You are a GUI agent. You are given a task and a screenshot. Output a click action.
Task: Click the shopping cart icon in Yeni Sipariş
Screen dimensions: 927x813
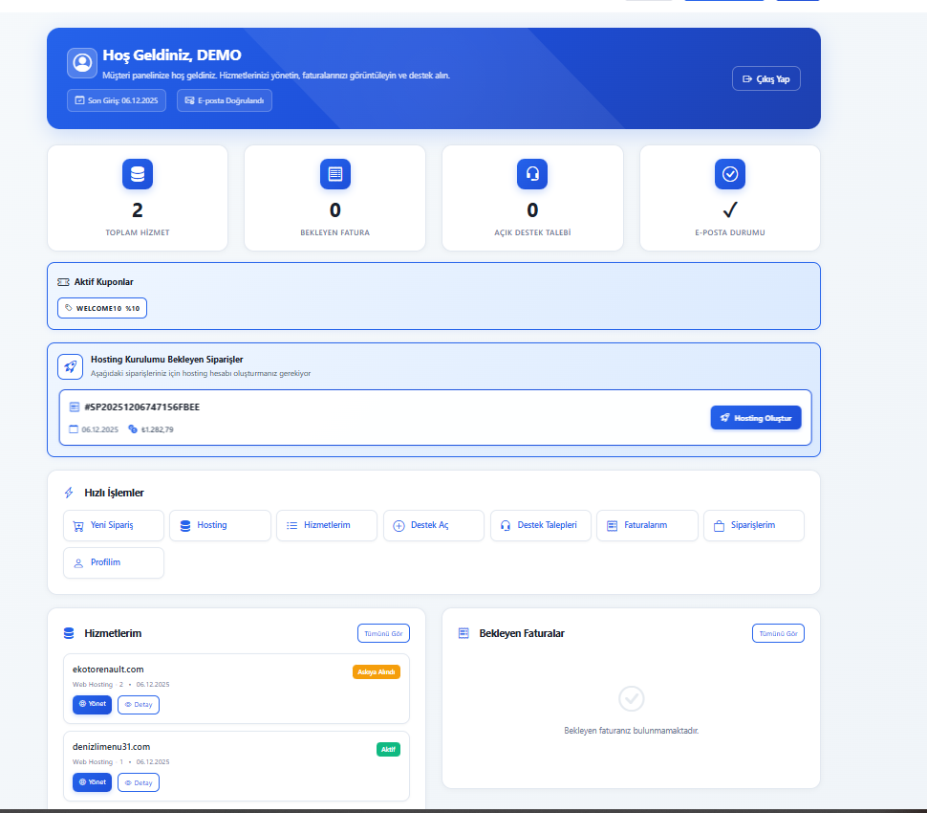click(x=78, y=526)
